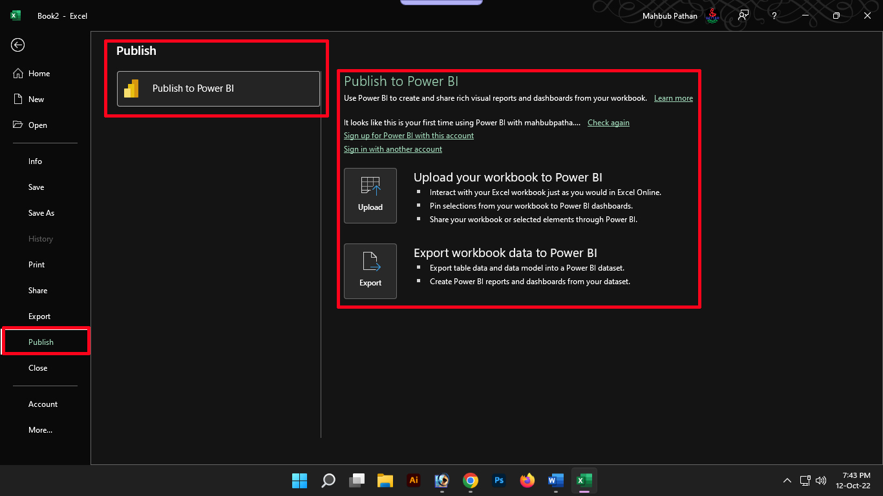
Task: Show hidden system tray icons
Action: [787, 480]
